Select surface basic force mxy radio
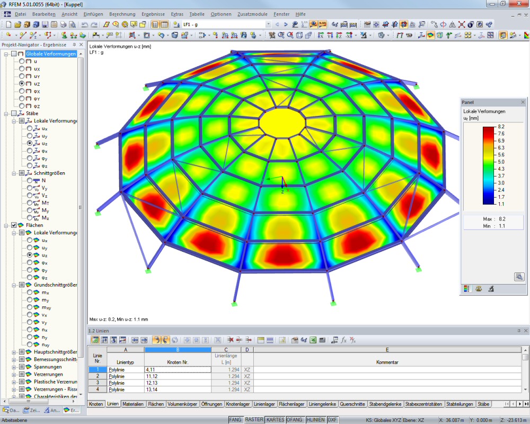530x424 pixels. (x=30, y=307)
